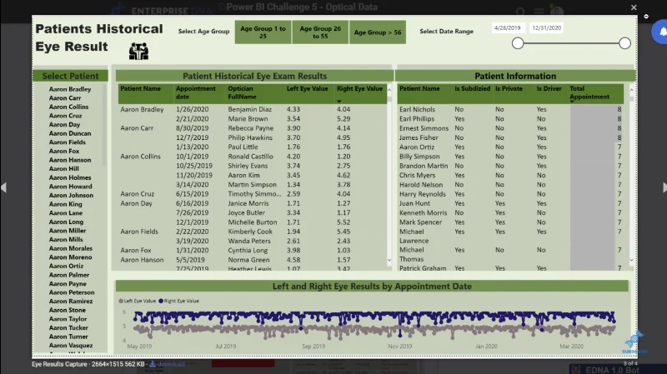The height and width of the screenshot is (374, 667).
Task: Click the patients consultation icon
Action: (138, 51)
